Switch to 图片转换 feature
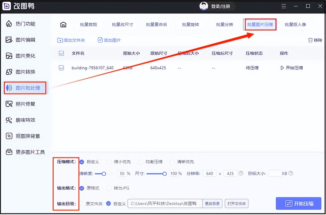This screenshot has height=215, width=326. point(24,72)
